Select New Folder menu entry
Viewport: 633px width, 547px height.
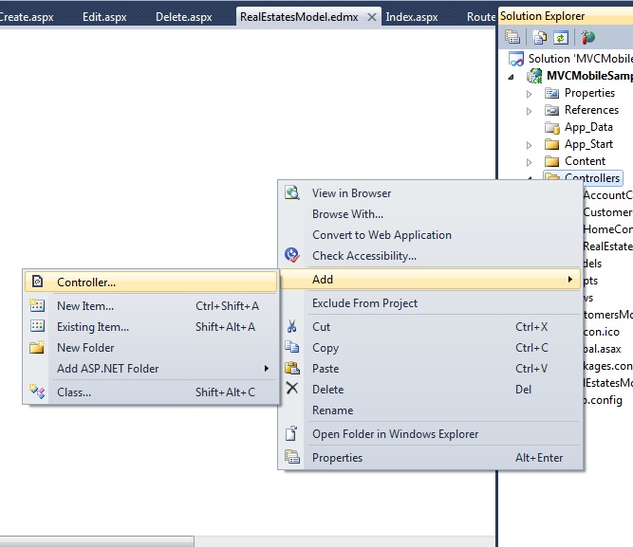tap(151, 348)
